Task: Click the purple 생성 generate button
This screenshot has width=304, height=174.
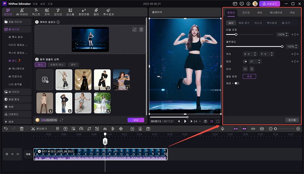Action: click(x=136, y=120)
